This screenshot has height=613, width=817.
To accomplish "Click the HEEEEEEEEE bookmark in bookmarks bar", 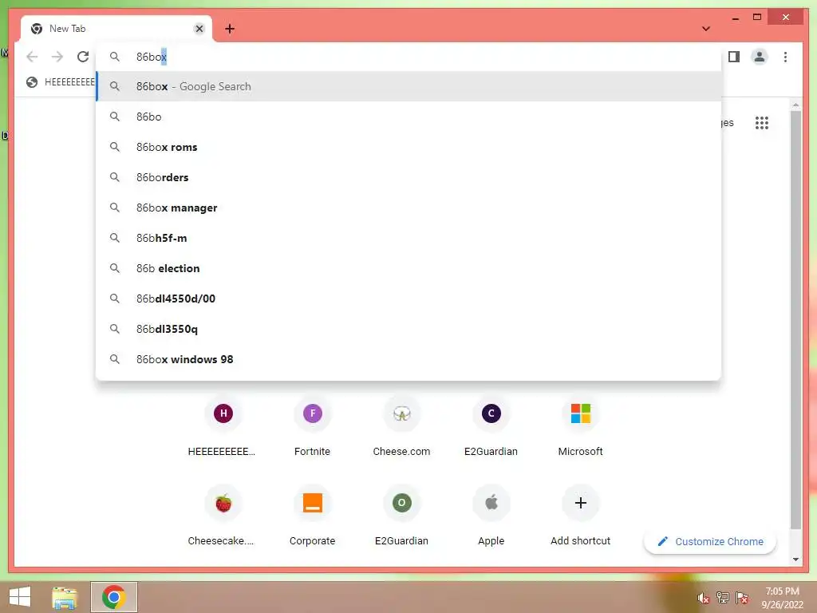I will (x=61, y=82).
